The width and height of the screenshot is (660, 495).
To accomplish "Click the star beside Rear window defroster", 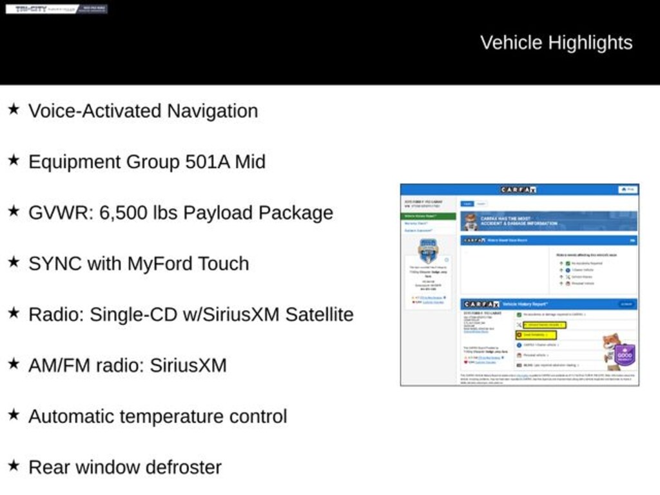I will coord(14,466).
